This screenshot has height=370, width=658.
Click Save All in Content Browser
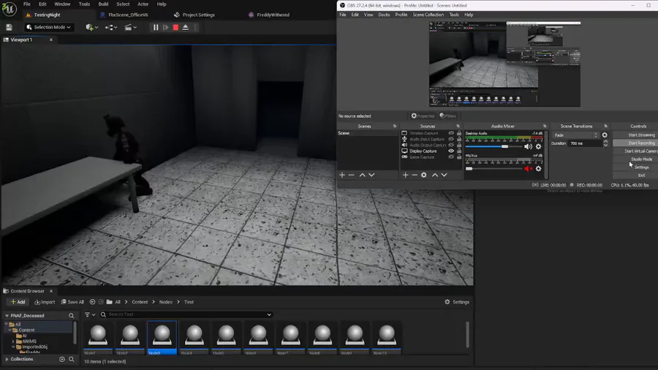click(x=72, y=302)
